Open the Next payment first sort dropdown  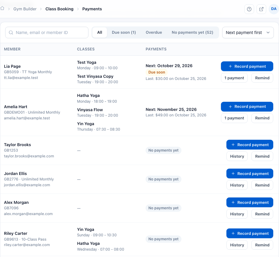pyautogui.click(x=248, y=33)
